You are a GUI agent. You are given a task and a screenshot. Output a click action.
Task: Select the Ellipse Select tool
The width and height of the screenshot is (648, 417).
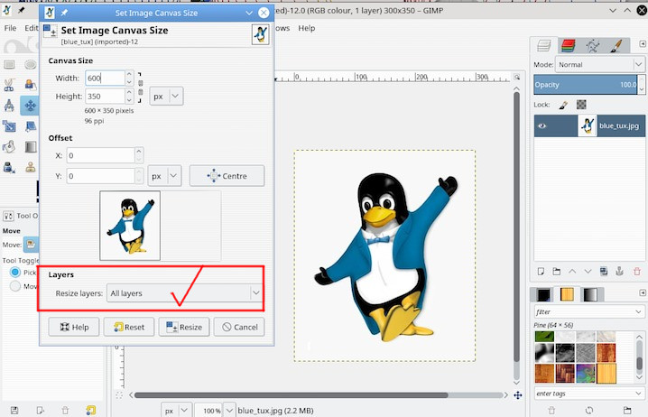(30, 65)
